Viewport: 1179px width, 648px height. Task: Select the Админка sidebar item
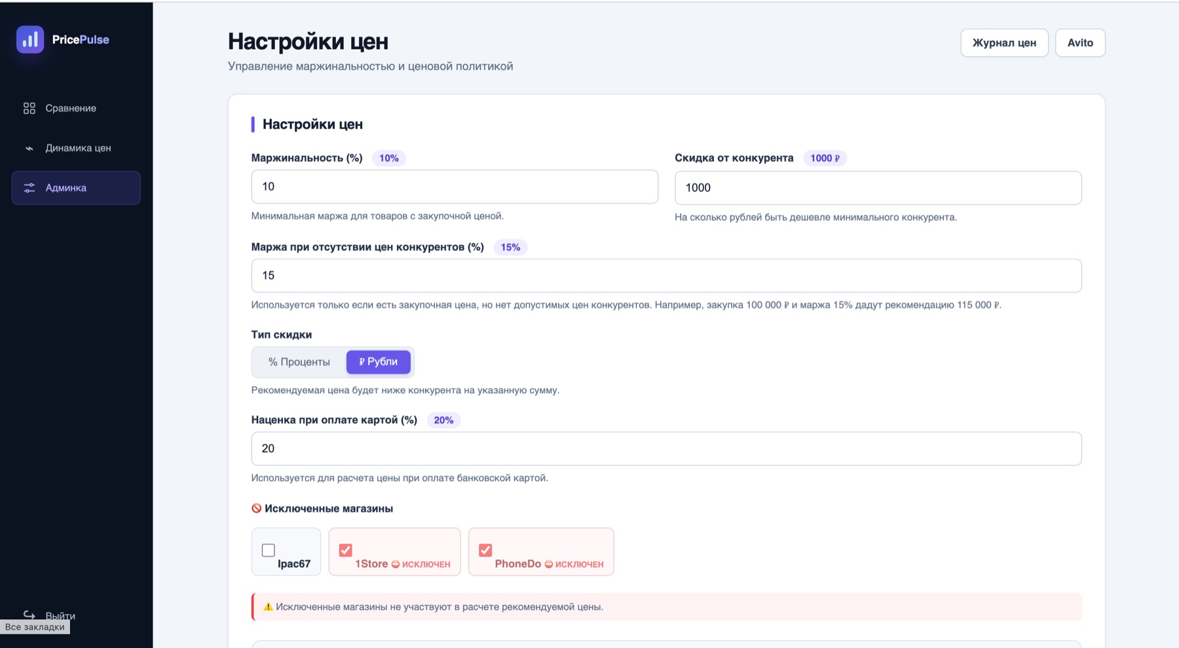(x=76, y=188)
